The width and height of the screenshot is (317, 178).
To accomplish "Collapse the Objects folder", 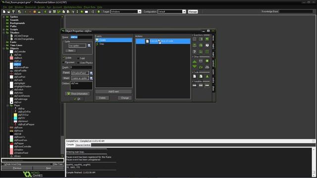I will (3, 48).
